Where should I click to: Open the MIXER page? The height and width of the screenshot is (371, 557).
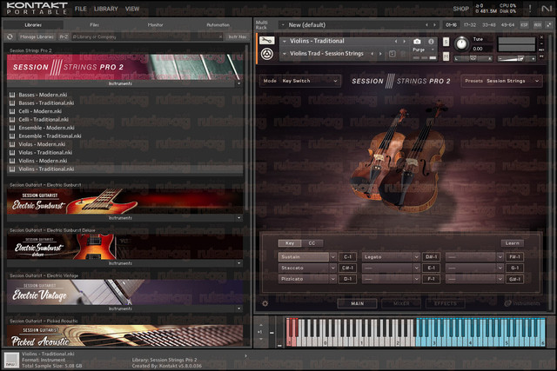pyautogui.click(x=401, y=303)
